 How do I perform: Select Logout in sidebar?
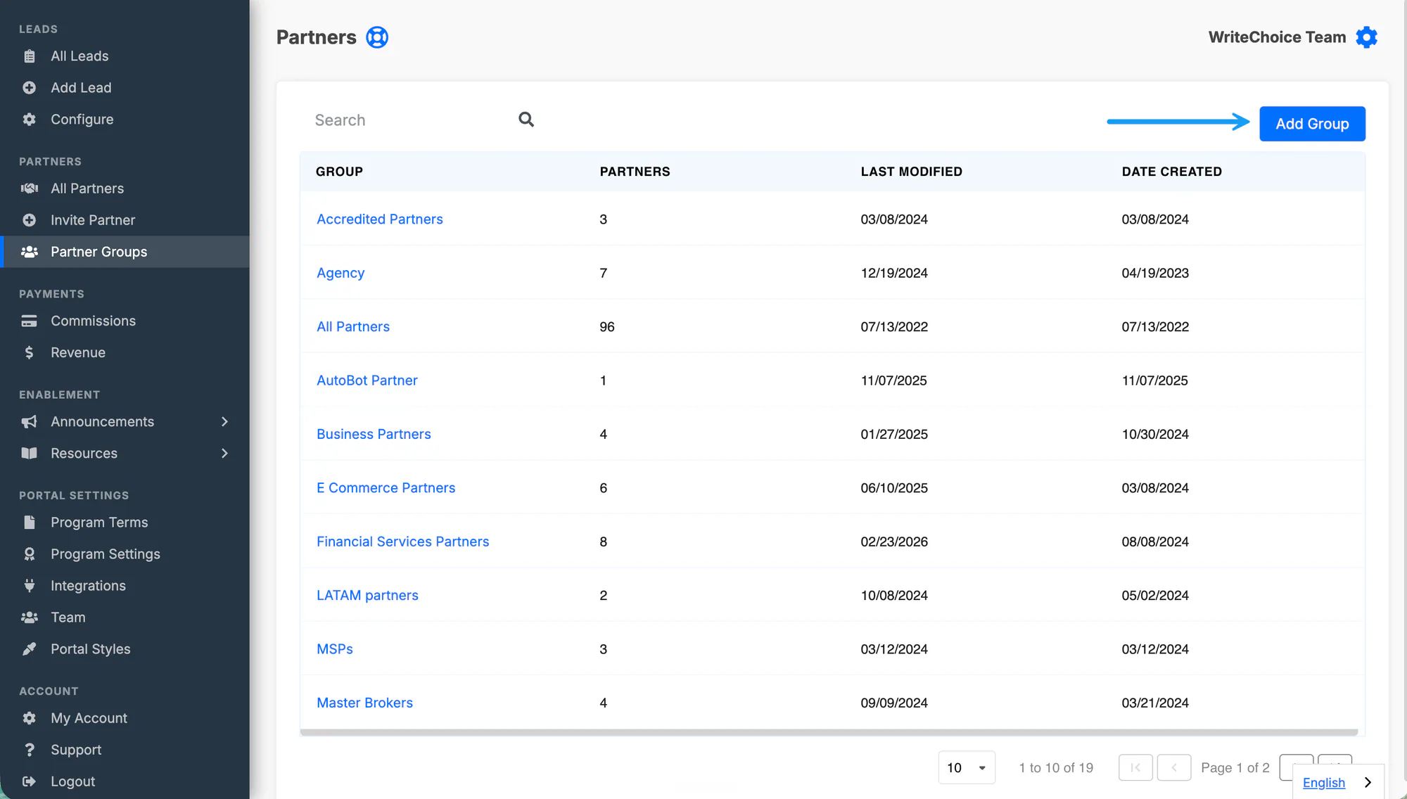[72, 781]
